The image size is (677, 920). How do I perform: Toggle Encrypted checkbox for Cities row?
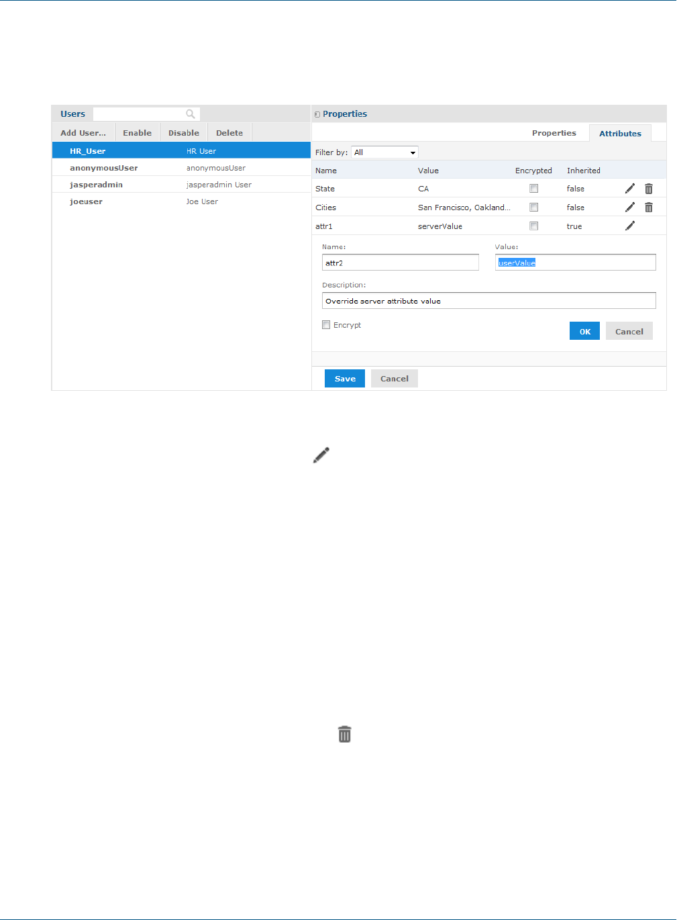click(534, 208)
